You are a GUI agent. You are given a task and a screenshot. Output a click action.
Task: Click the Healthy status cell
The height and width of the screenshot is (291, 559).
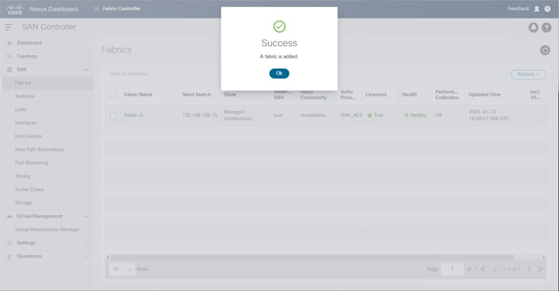point(415,115)
